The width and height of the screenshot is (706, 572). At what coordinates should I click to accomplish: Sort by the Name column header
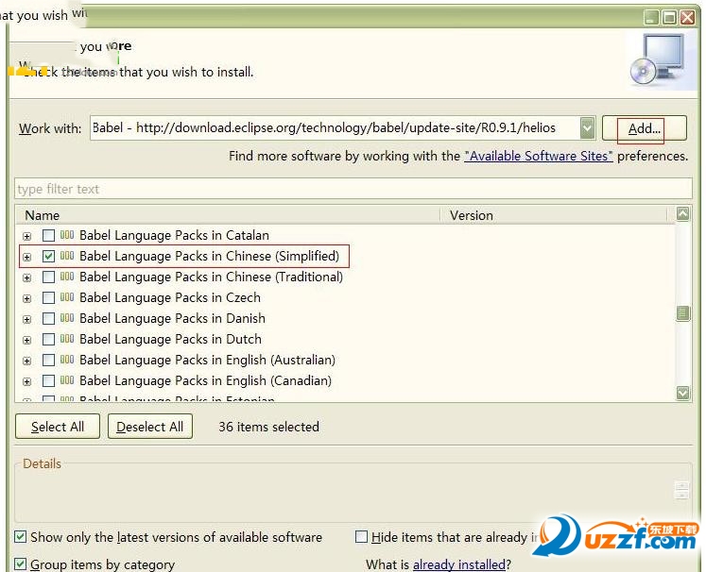coord(228,215)
